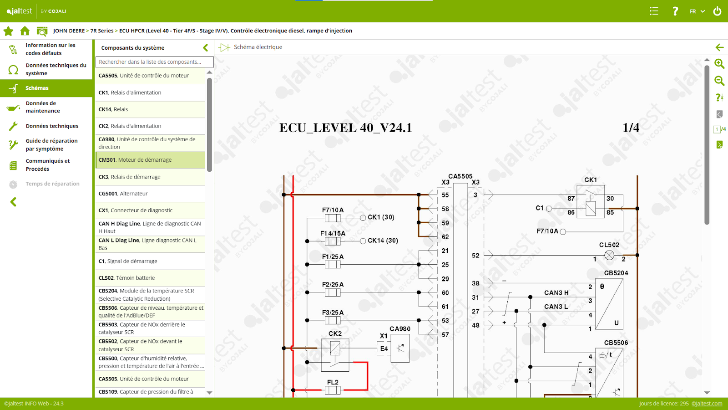Select CK2, Relais d'alimentation

click(x=150, y=126)
